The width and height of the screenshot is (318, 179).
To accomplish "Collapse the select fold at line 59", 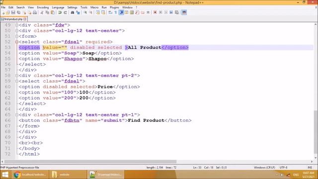I will tap(17, 81).
